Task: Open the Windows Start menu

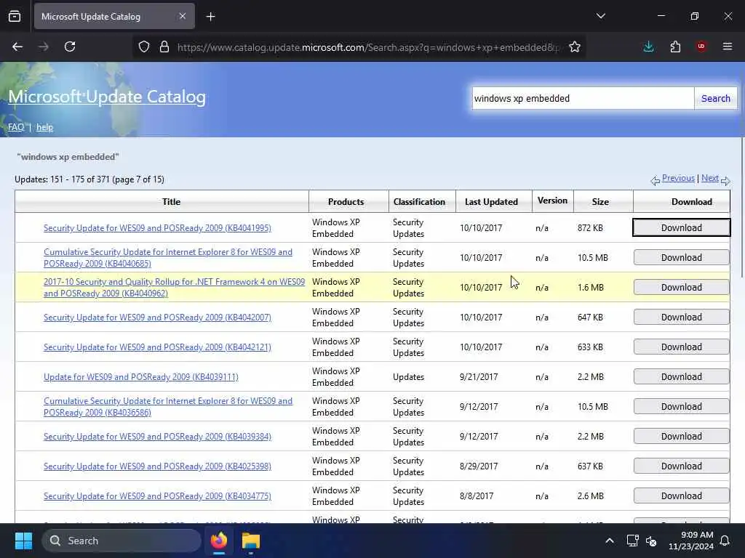Action: [x=23, y=541]
